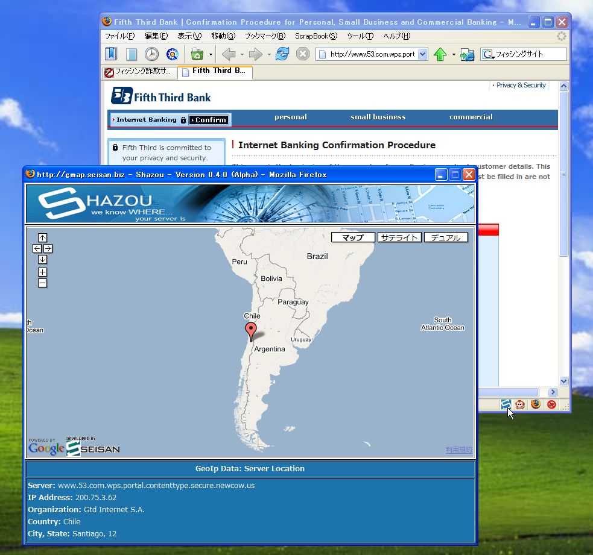Open dropdown next to green up arrow
593x555 pixels.
[x=454, y=54]
